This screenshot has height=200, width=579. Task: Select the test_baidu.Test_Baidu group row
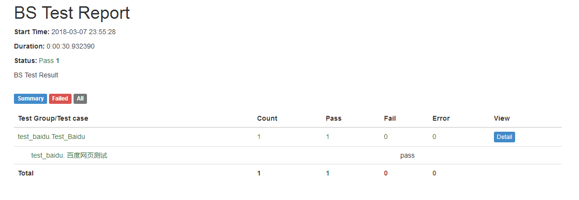coord(288,137)
